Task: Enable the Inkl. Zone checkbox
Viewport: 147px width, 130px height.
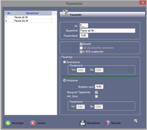Action: [96, 96]
